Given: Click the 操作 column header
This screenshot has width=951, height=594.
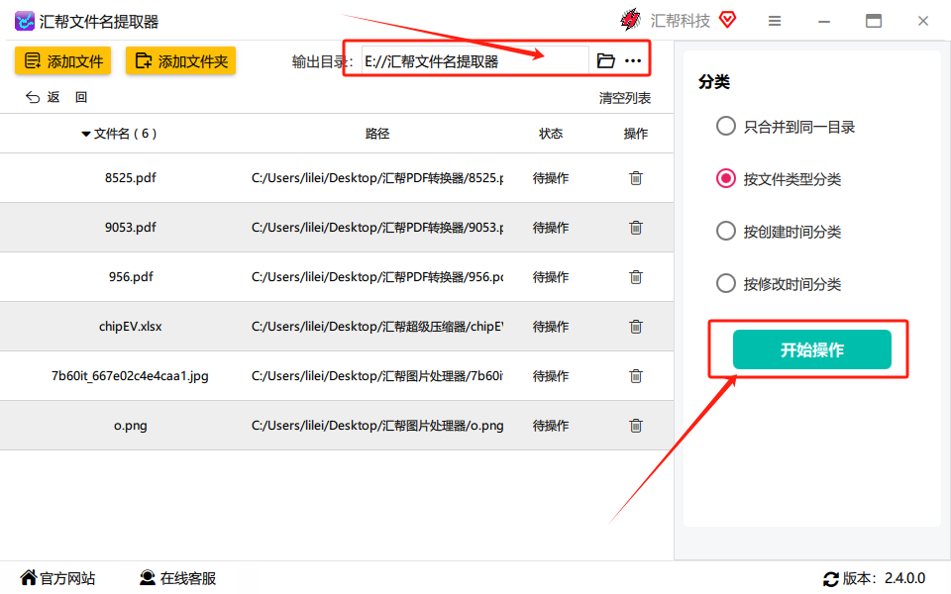Looking at the screenshot, I should click(x=636, y=134).
